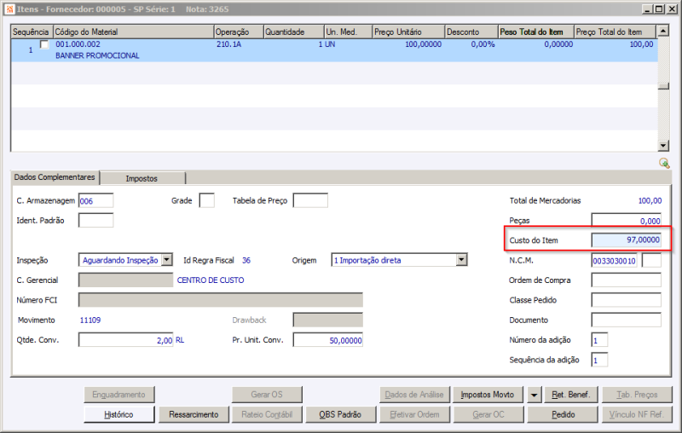This screenshot has width=682, height=433.
Task: Click the Pedido button
Action: coord(563,415)
